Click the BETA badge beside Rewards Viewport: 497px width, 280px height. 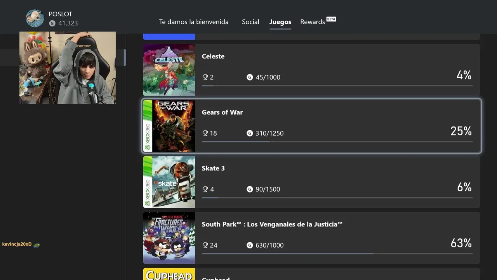(331, 19)
